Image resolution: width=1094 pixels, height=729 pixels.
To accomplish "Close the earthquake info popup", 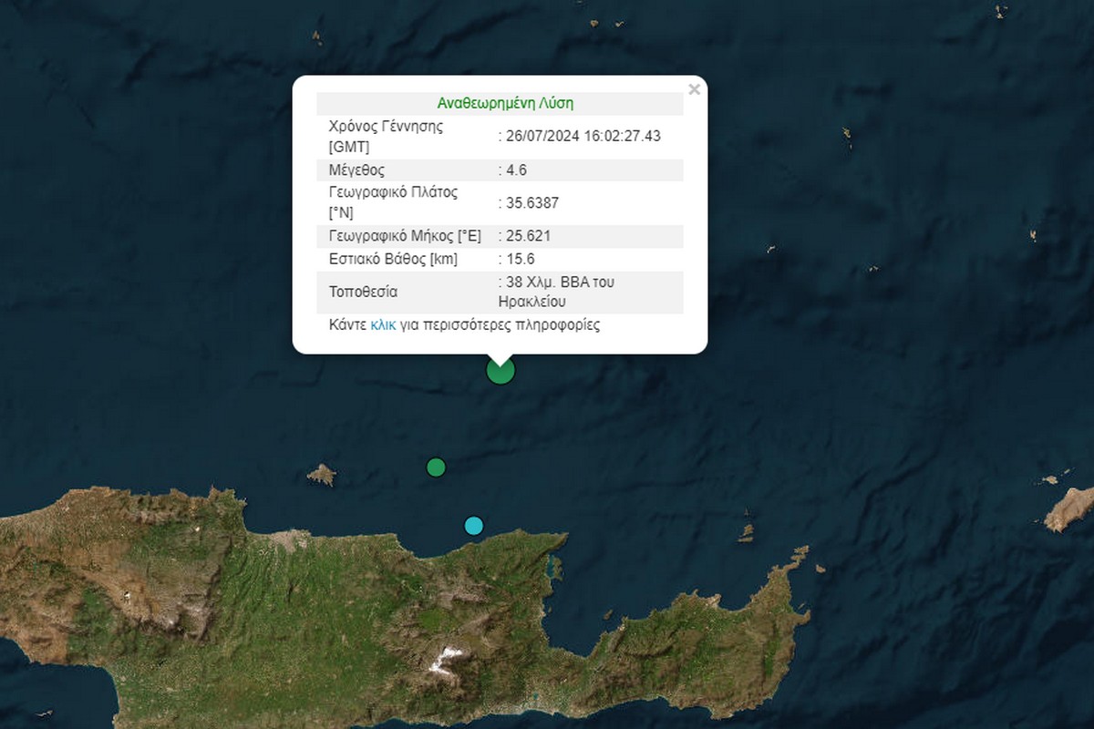I will pos(694,89).
